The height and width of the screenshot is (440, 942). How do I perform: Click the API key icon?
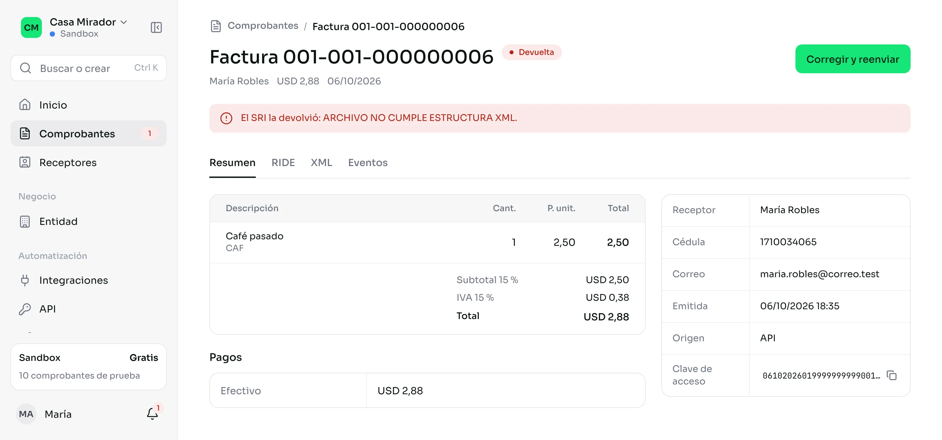(25, 309)
